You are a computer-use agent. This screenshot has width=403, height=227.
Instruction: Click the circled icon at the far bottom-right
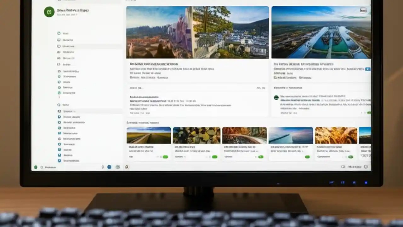pos(365,166)
